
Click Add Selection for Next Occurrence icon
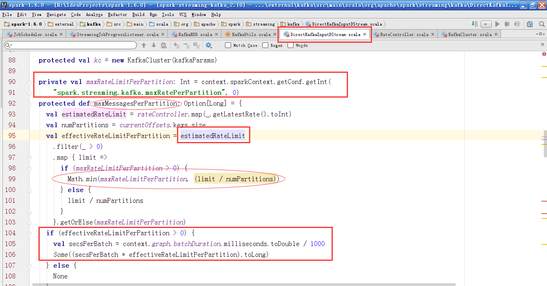176,46
